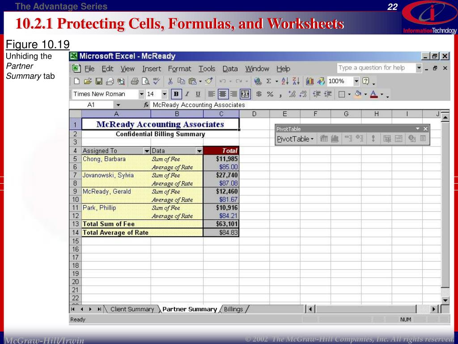
Task: Toggle Italic formatting
Action: (187, 94)
